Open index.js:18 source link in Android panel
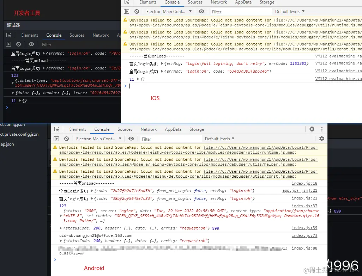This screenshot has height=276, width=362. click(x=304, y=183)
